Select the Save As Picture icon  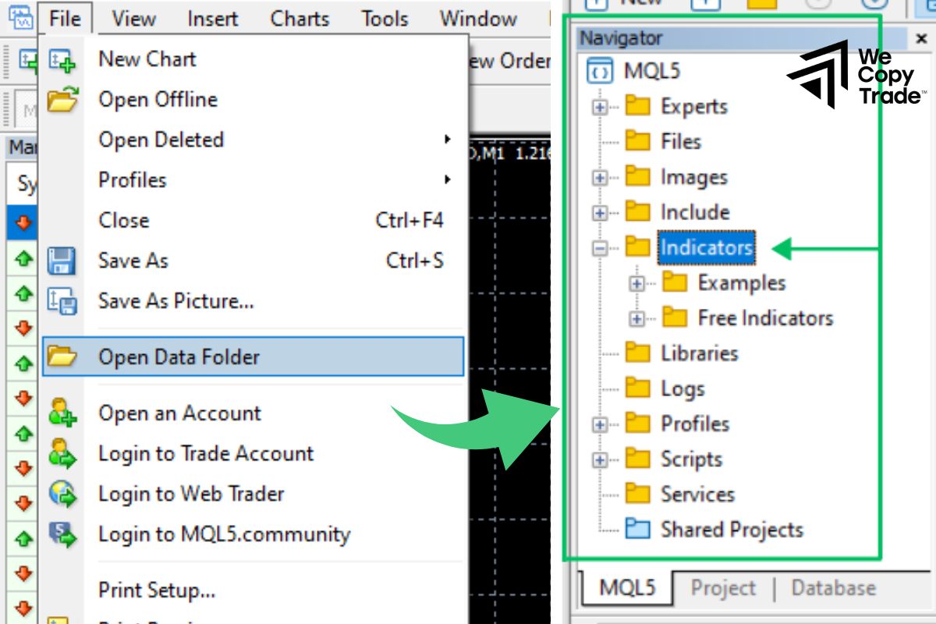click(61, 301)
